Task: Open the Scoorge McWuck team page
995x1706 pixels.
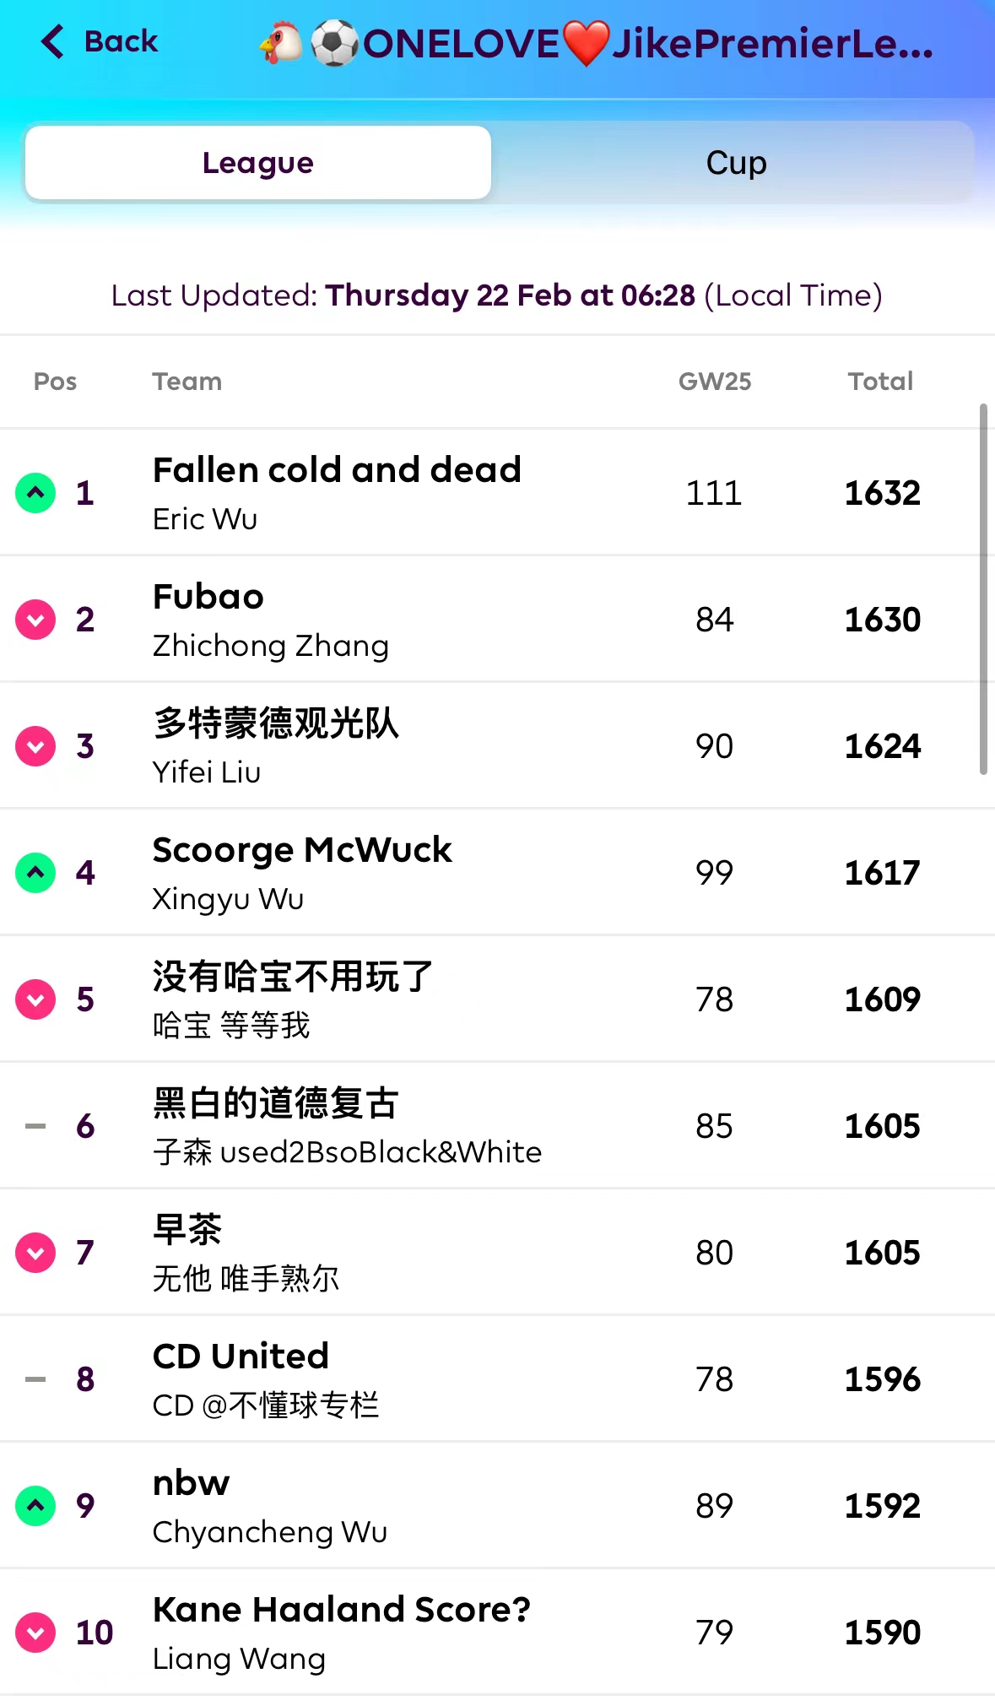Action: pos(302,850)
